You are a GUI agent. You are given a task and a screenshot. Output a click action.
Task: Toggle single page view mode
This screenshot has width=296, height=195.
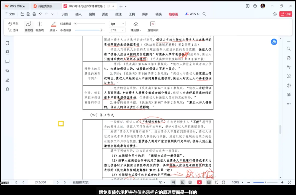tap(183, 182)
